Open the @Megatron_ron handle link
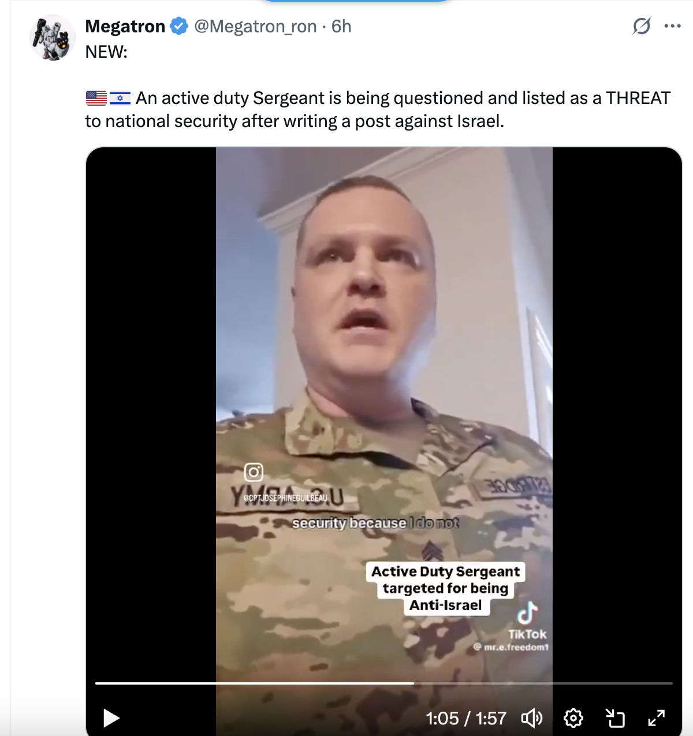Screen dimensions: 693x736 (x=255, y=26)
